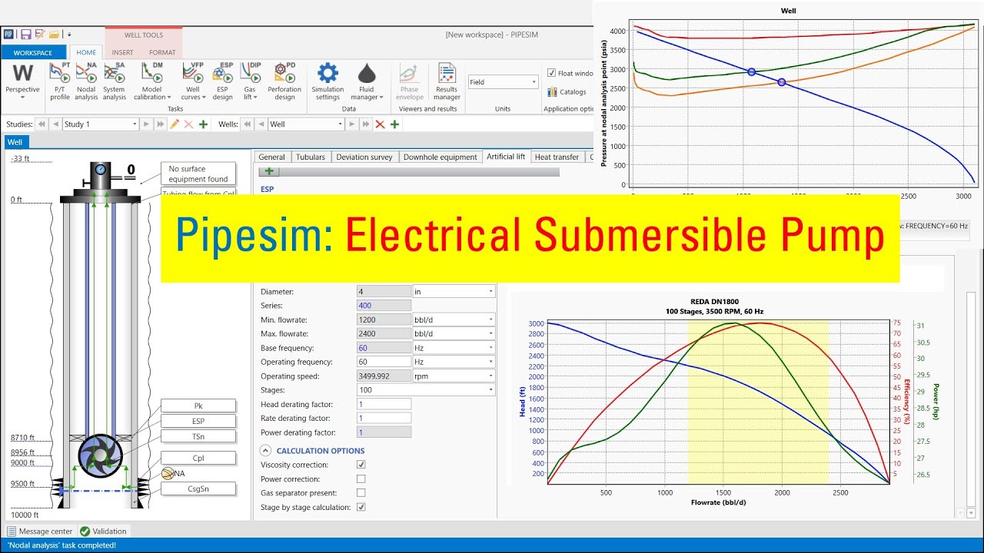Screen dimensions: 984x553
Task: Open the Fluid manager
Action: [367, 81]
